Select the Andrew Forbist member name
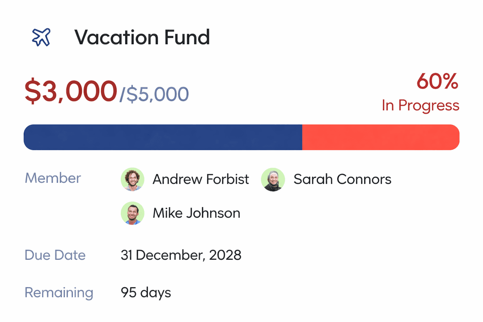This screenshot has height=322, width=483. pos(201,179)
